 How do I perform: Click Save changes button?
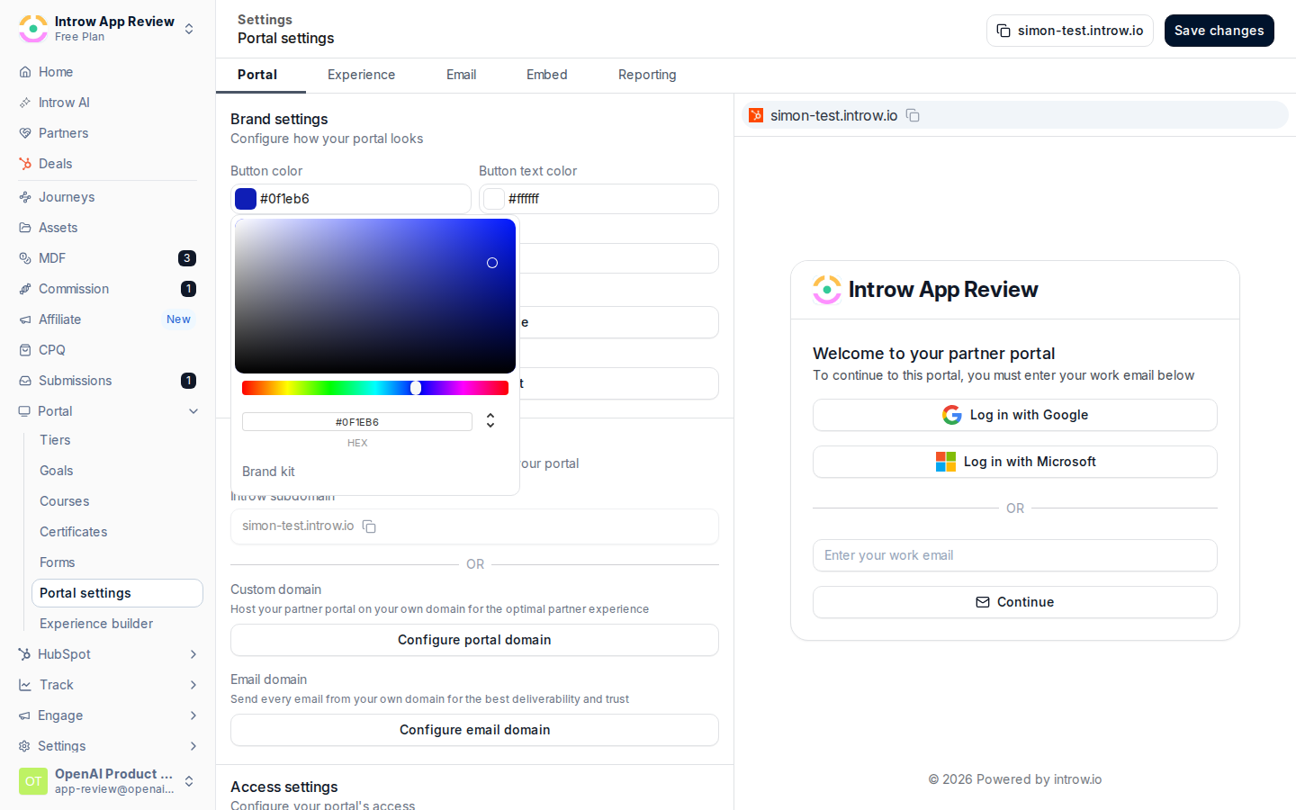pos(1219,31)
